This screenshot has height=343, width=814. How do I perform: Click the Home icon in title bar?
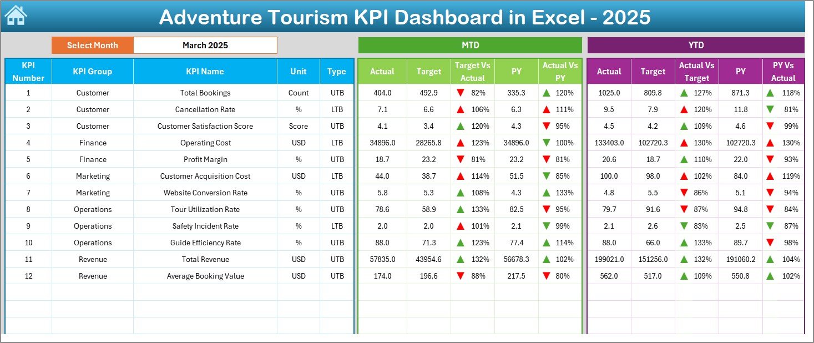point(16,16)
